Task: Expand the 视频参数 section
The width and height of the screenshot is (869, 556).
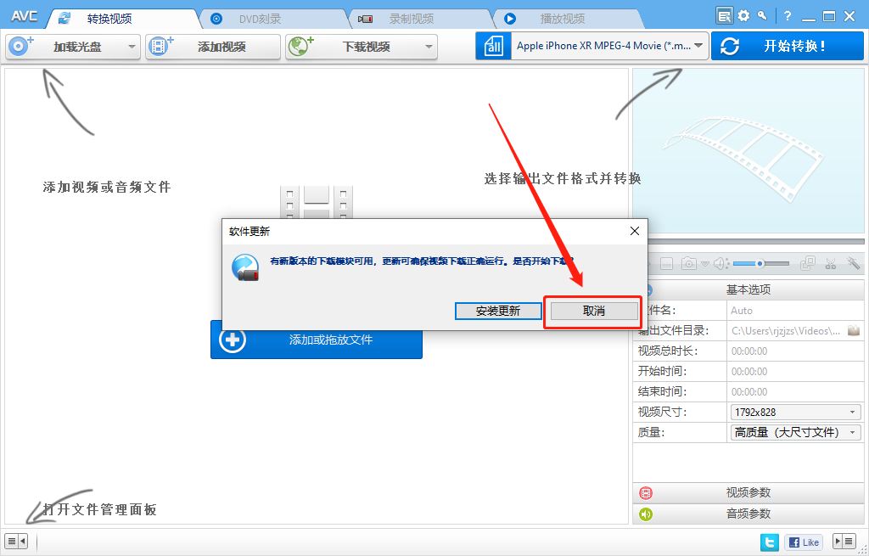Action: [748, 493]
